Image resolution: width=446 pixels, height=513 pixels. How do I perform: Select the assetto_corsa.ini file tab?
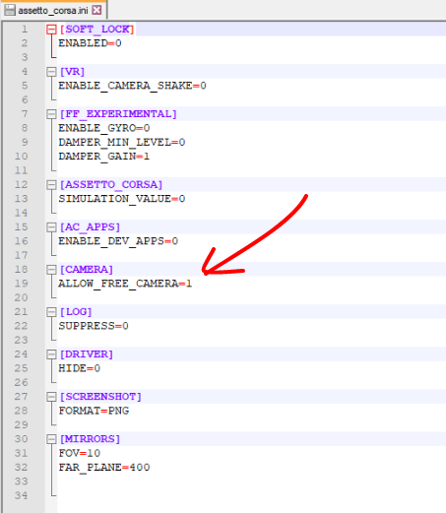click(53, 10)
